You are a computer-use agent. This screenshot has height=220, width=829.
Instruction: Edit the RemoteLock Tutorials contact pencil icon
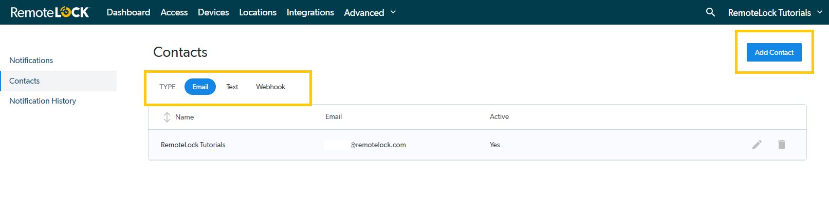coord(757,145)
